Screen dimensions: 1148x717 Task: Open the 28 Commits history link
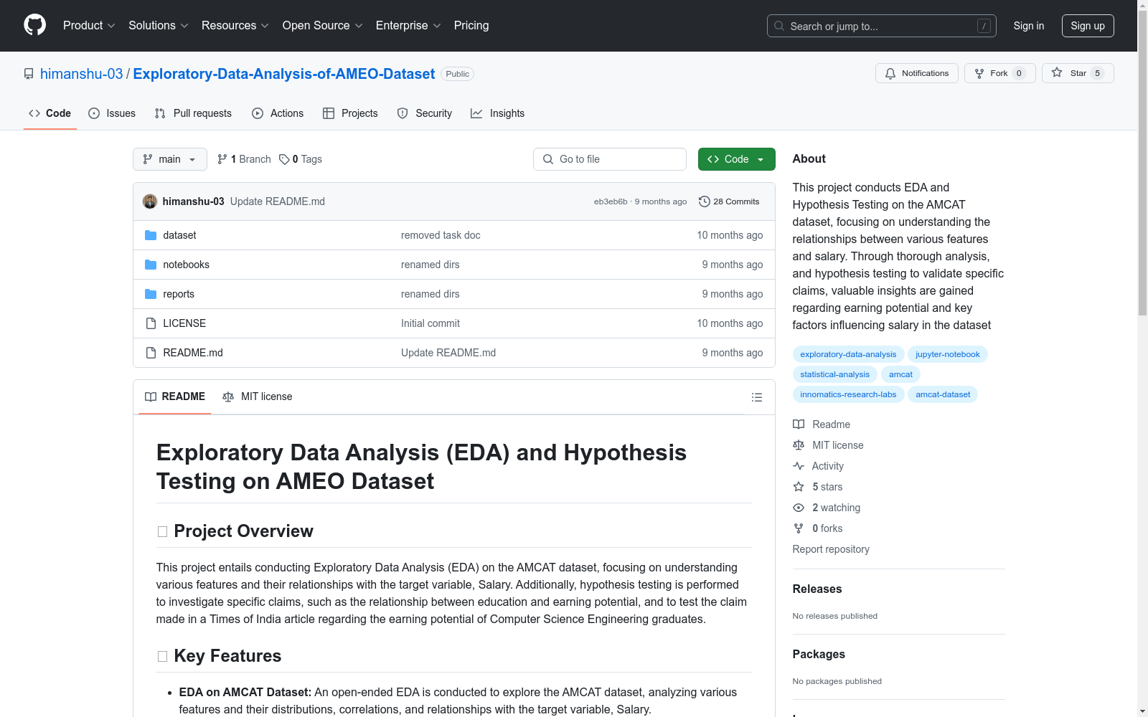coord(729,201)
